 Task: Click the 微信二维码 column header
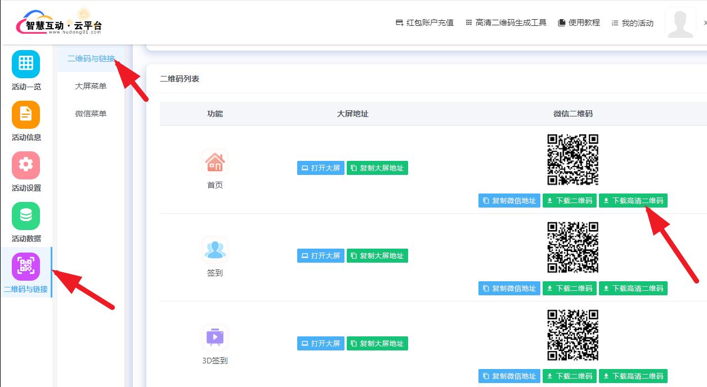tap(573, 114)
